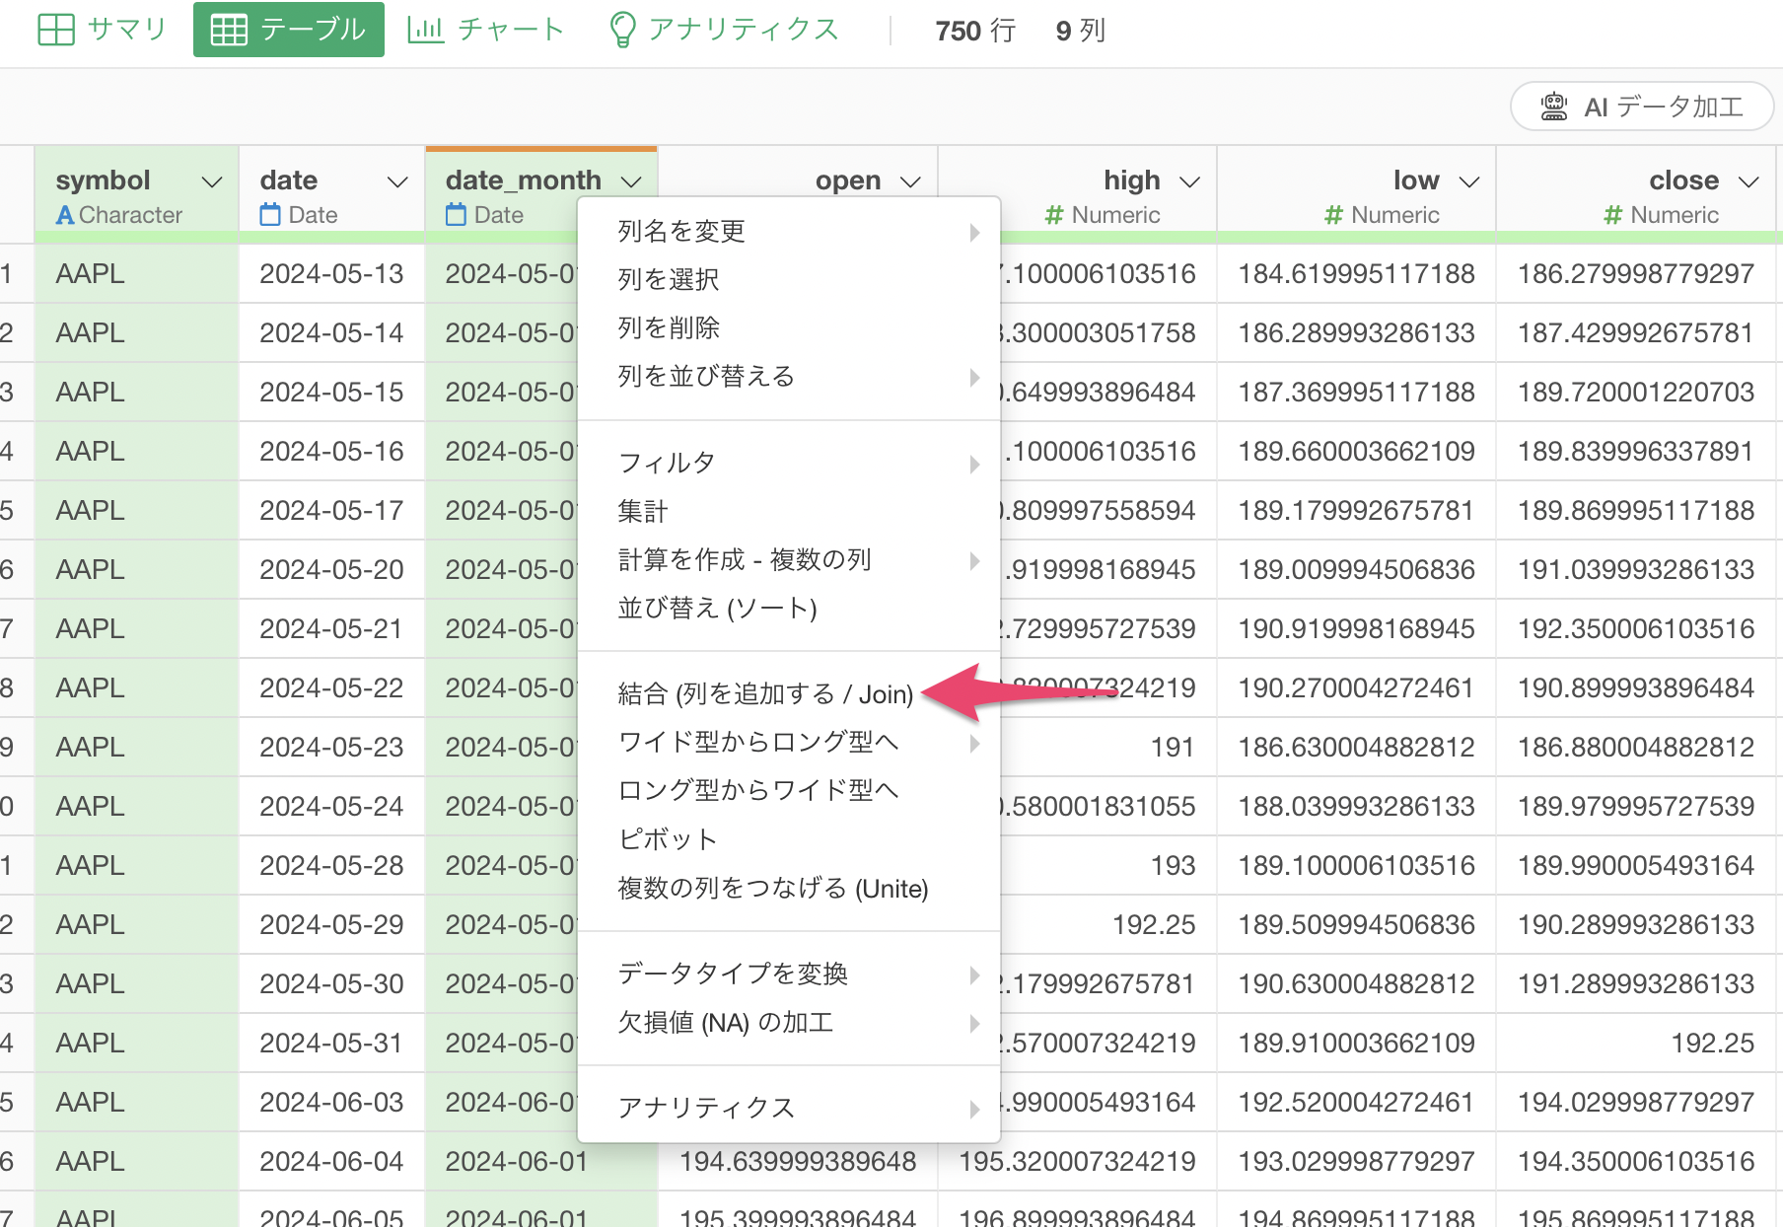Viewport: 1783px width, 1227px height.
Task: Click date cell 2024-05-13
Action: pyautogui.click(x=331, y=274)
